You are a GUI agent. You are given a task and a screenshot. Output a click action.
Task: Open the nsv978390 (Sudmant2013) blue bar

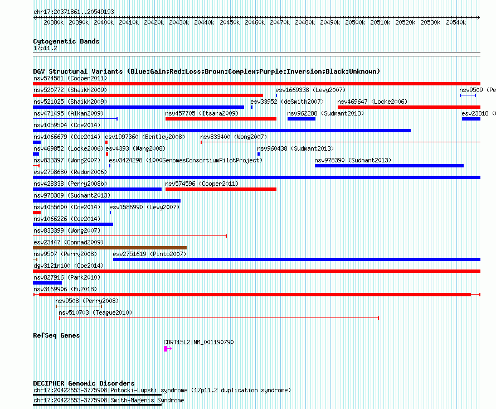[x=390, y=166]
